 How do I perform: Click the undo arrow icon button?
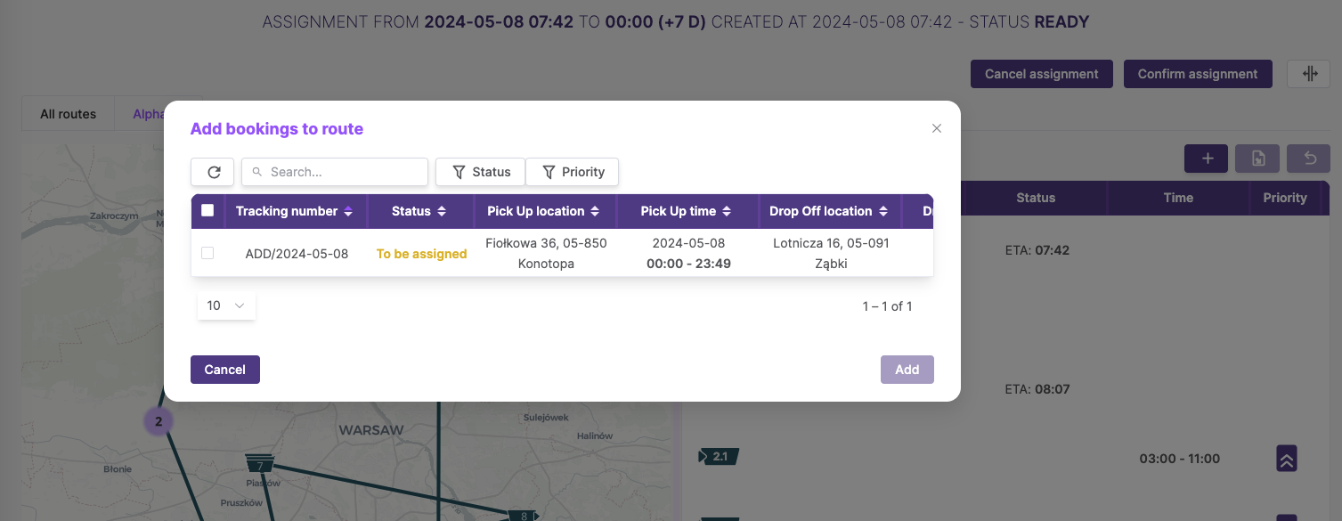pos(1309,159)
